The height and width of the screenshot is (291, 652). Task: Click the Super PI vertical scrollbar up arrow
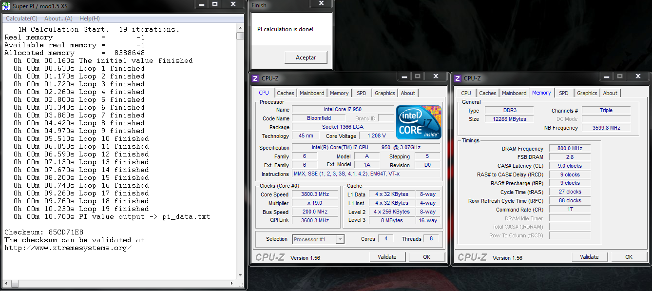tap(240, 28)
